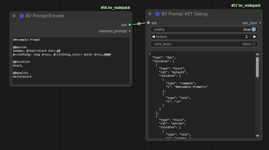The width and height of the screenshot is (269, 150).
Task: Click the "cat": "default" line
Action: click(x=173, y=72)
